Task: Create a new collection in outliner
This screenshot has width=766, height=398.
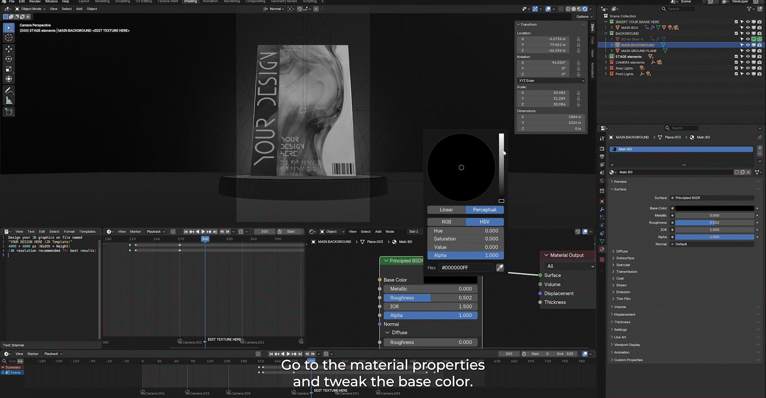Action: 760,9
